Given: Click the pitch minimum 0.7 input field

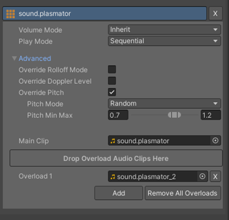Looking at the screenshot, I should 118,115.
